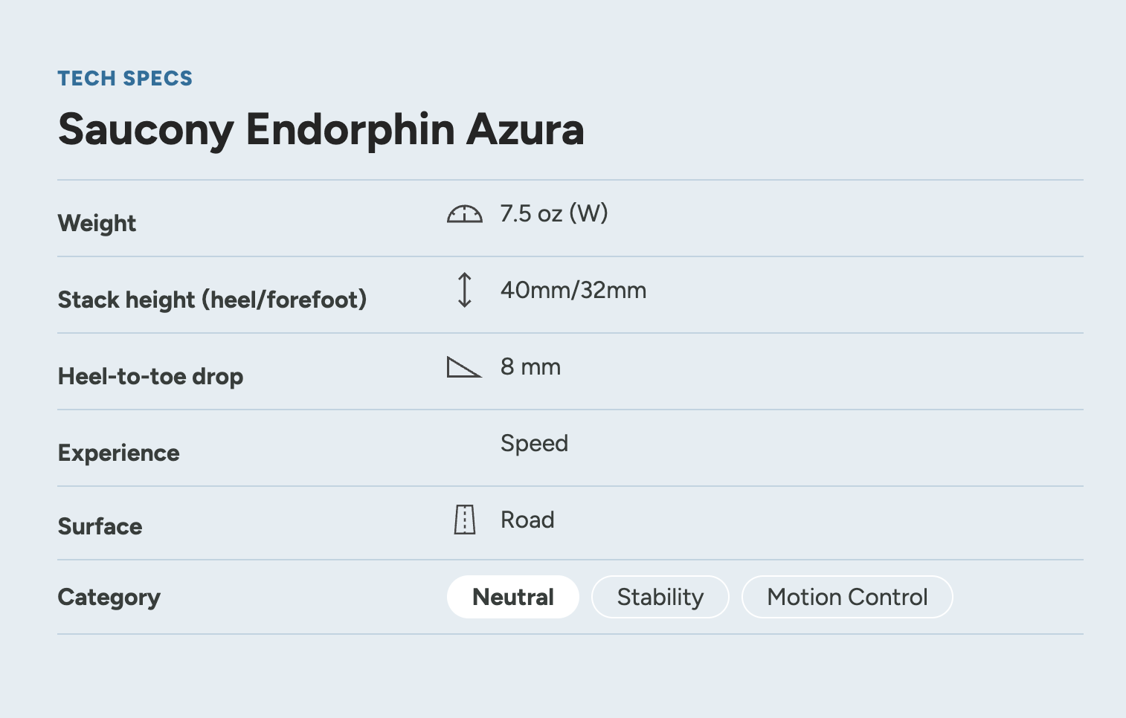Click the road surface icon

tap(465, 520)
